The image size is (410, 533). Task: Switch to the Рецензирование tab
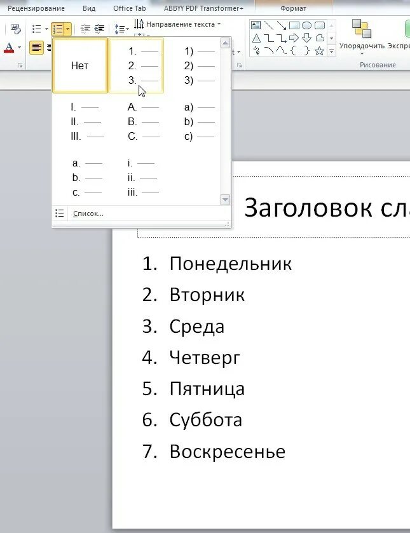pos(36,8)
